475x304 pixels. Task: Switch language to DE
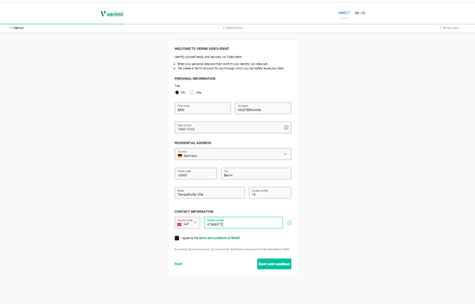point(363,13)
